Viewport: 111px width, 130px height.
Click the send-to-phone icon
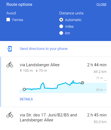(x=9, y=49)
